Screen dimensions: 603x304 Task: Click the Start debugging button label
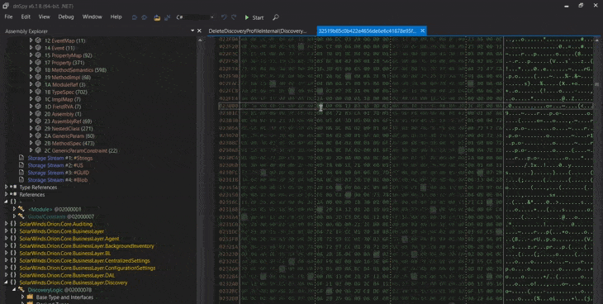(258, 17)
